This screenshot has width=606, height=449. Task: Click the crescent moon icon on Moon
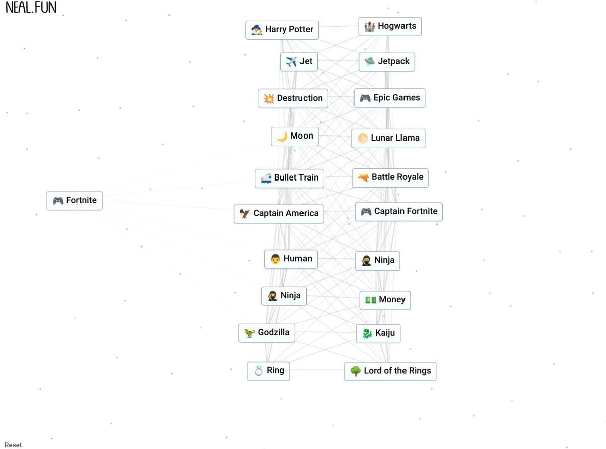click(x=282, y=136)
